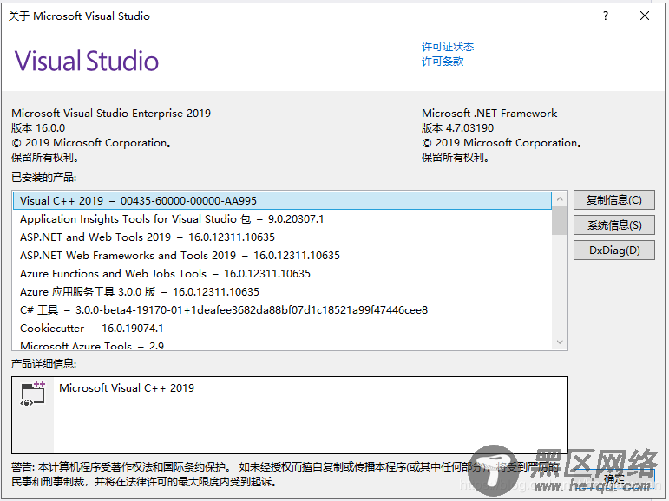The width and height of the screenshot is (669, 501).
Task: Click the installed products list scrollbar thumb
Action: pos(560,220)
